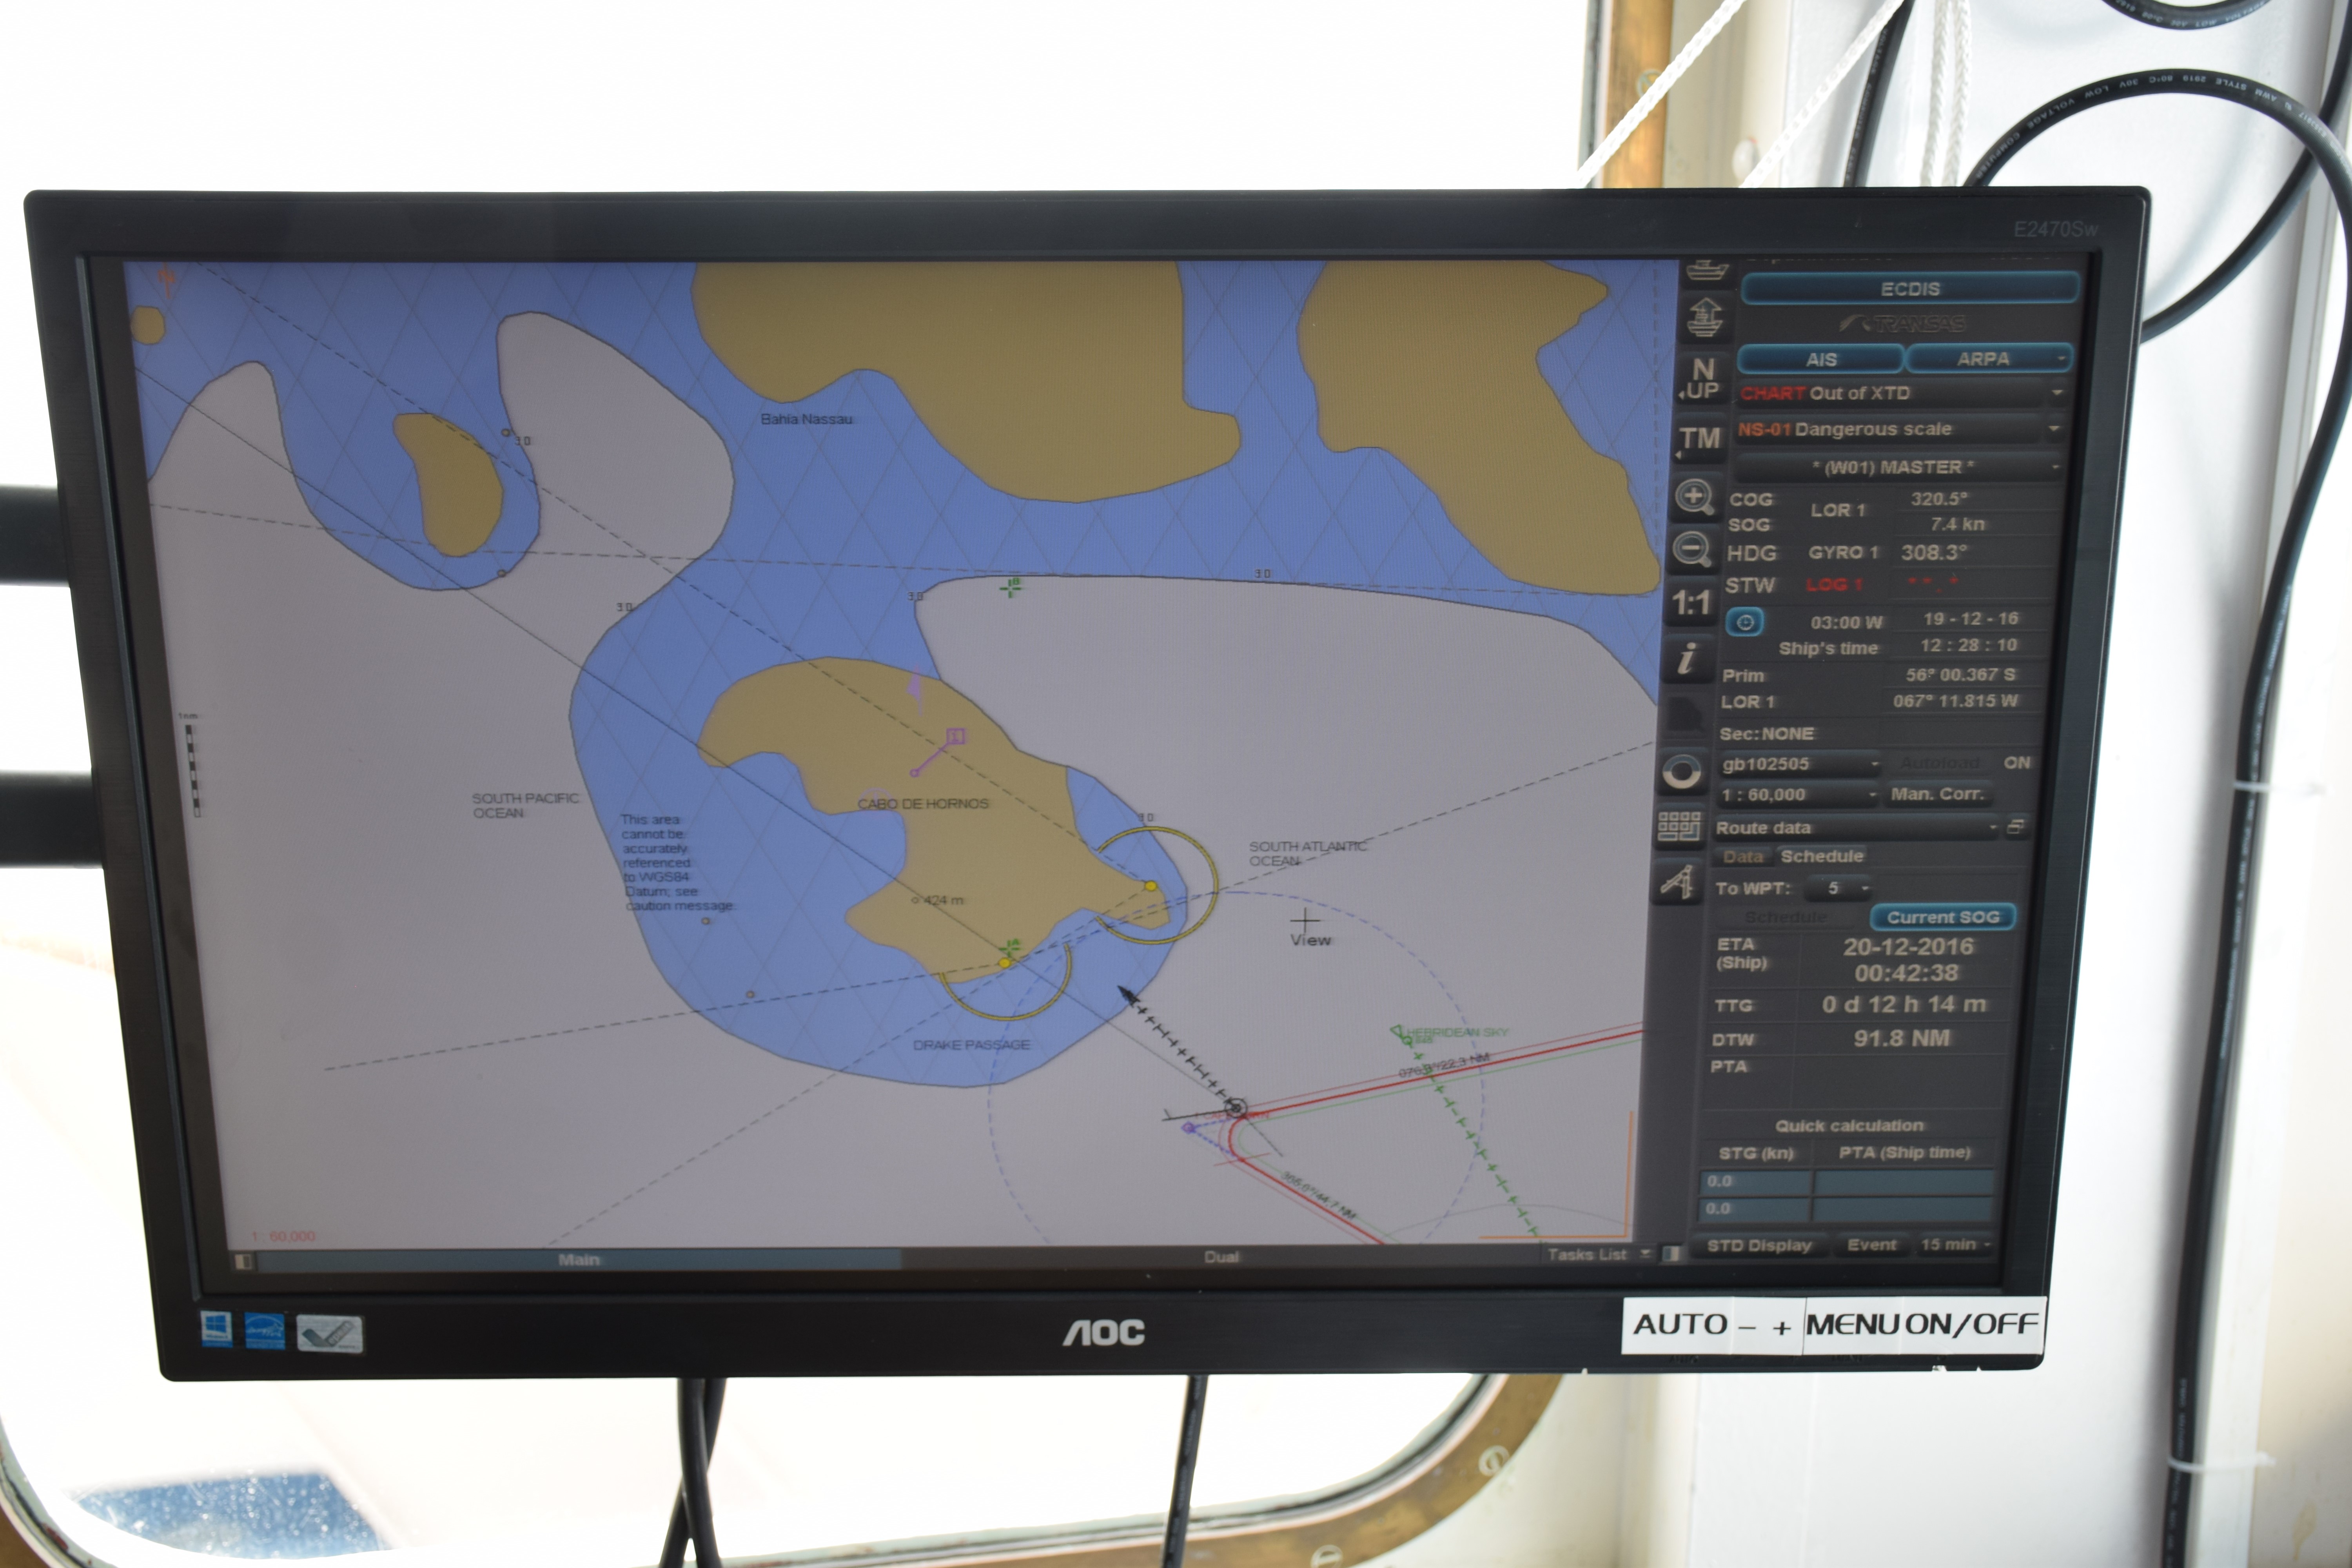Click the zoom out magnifier icon
The width and height of the screenshot is (2352, 1568).
coord(1692,550)
